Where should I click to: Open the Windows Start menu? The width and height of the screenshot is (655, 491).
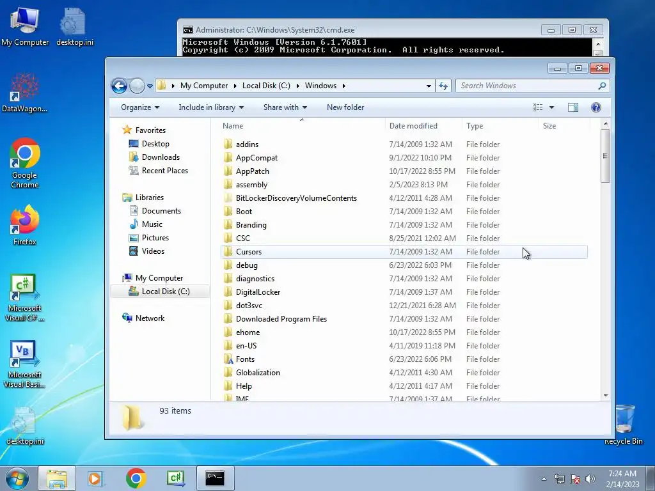17,478
